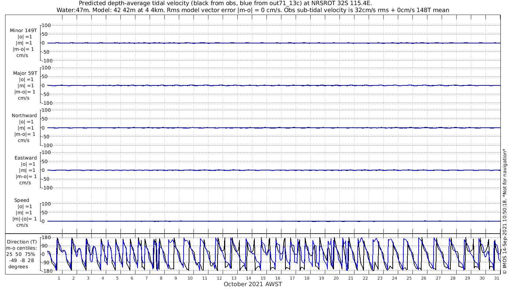511x292 pixels.
Task: Click the "Minor 149T" panel label
Action: (23, 31)
